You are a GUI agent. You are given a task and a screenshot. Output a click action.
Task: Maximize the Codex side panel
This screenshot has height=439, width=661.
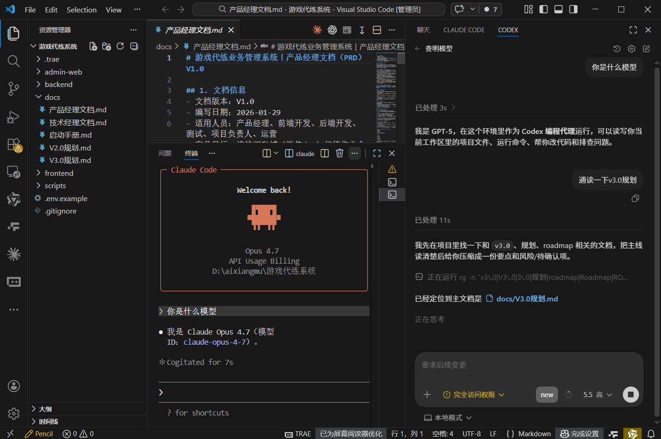[x=633, y=30]
